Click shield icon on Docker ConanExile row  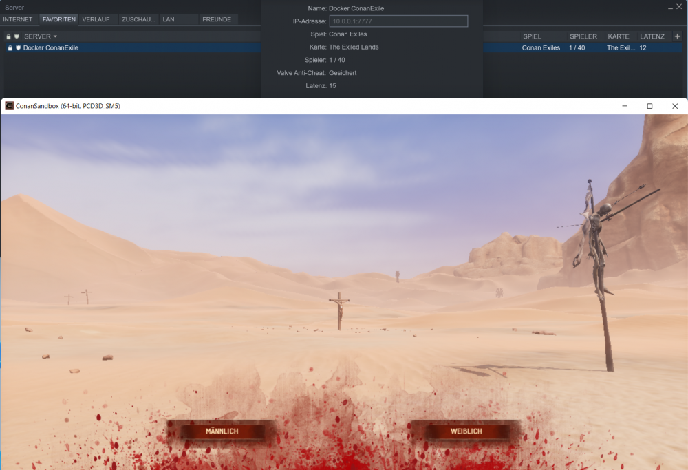point(18,48)
